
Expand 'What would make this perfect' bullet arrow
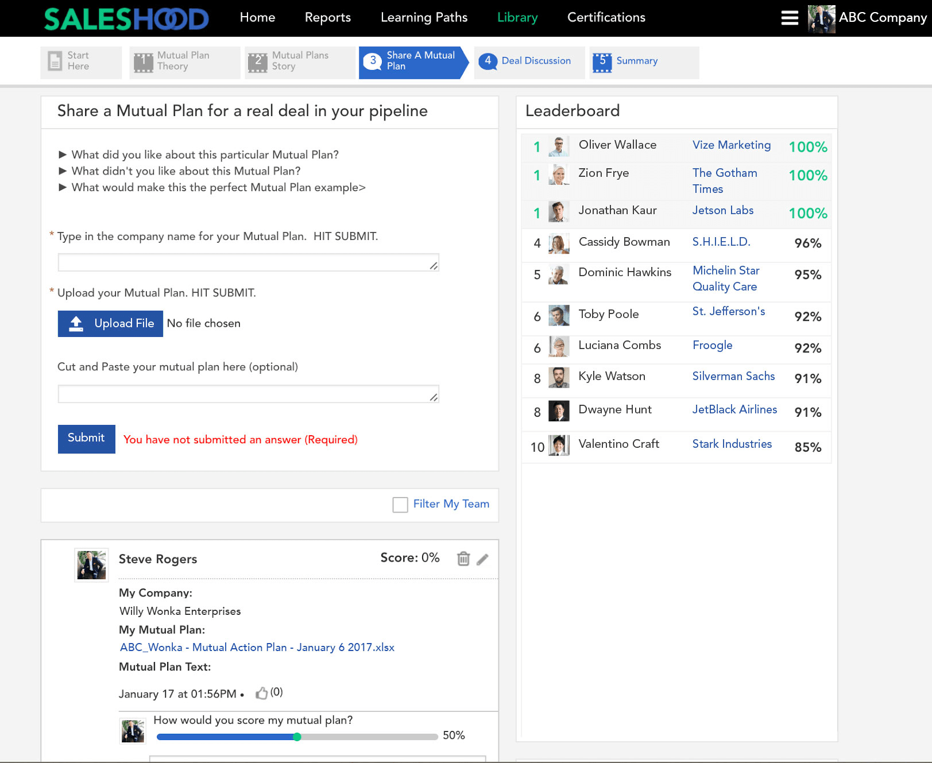[x=63, y=187]
